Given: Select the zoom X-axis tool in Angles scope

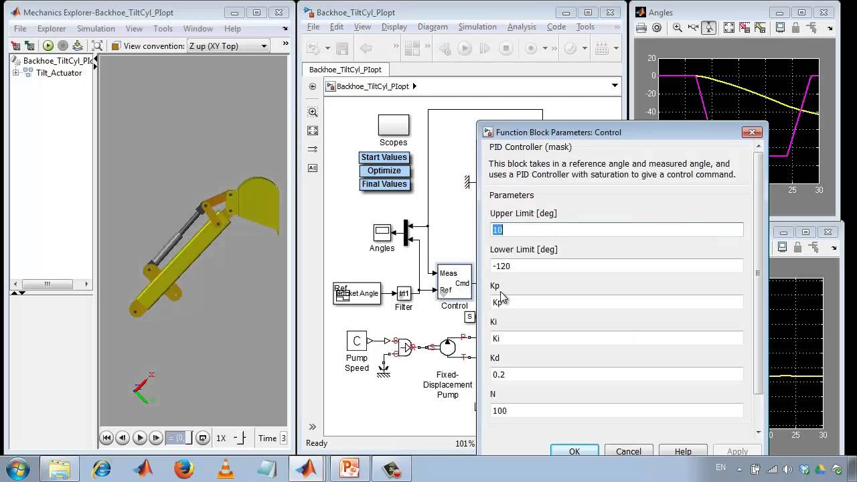Looking at the screenshot, I should tap(693, 27).
